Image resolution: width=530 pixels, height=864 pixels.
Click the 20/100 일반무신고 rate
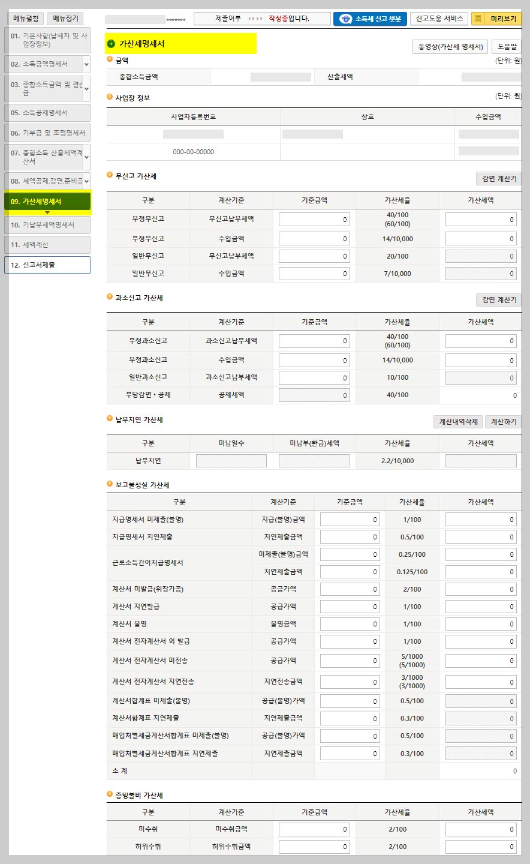click(397, 256)
